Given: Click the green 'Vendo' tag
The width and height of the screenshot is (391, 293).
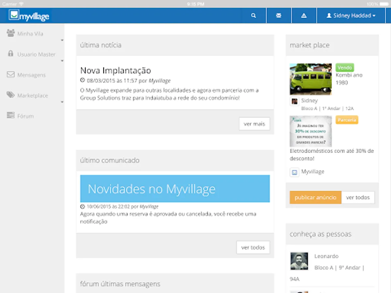Looking at the screenshot, I should [345, 68].
